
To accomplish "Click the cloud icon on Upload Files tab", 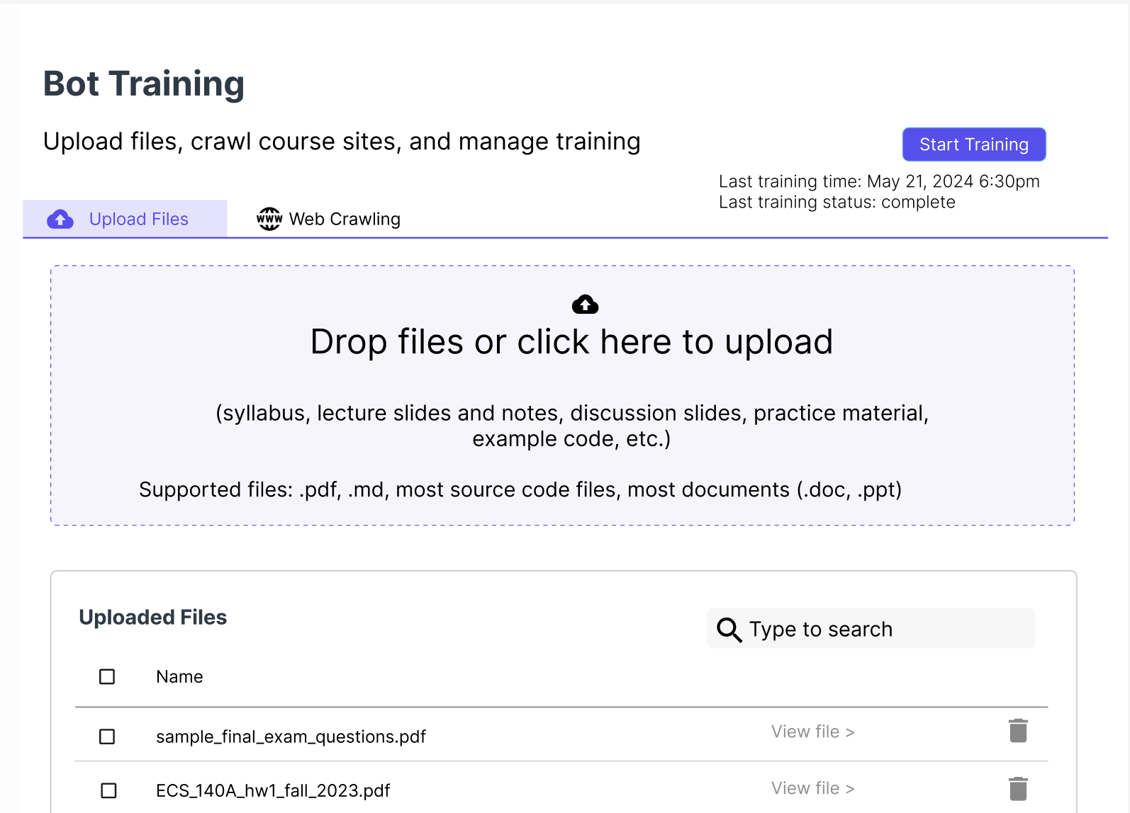I will (60, 220).
